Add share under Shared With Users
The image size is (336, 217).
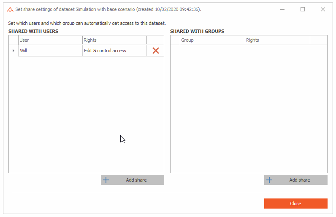pos(133,180)
